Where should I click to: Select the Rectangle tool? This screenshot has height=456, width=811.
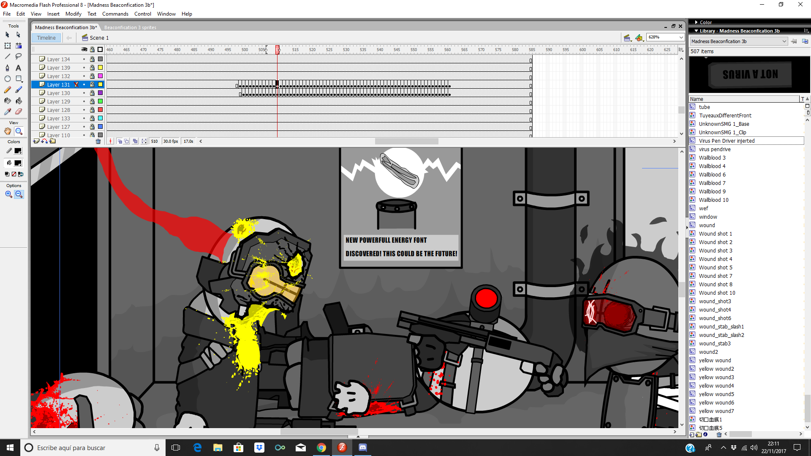click(x=18, y=79)
